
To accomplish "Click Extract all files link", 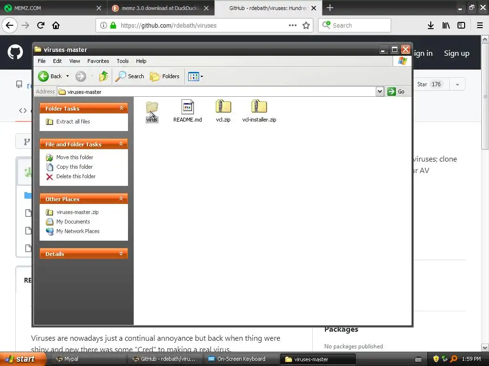I will click(x=73, y=122).
